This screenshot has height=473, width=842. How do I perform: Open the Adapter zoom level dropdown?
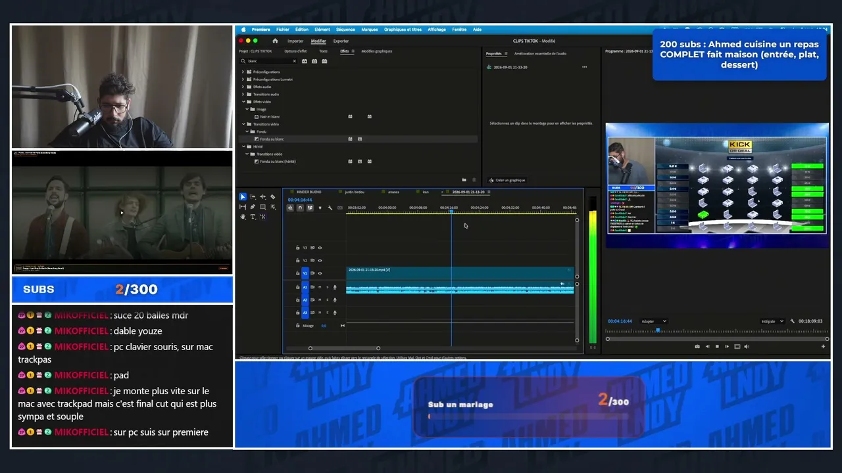click(653, 321)
